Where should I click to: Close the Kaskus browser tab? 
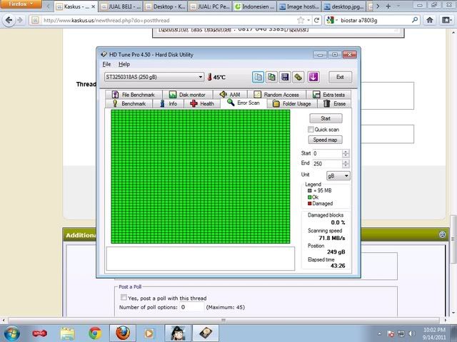tap(94, 6)
